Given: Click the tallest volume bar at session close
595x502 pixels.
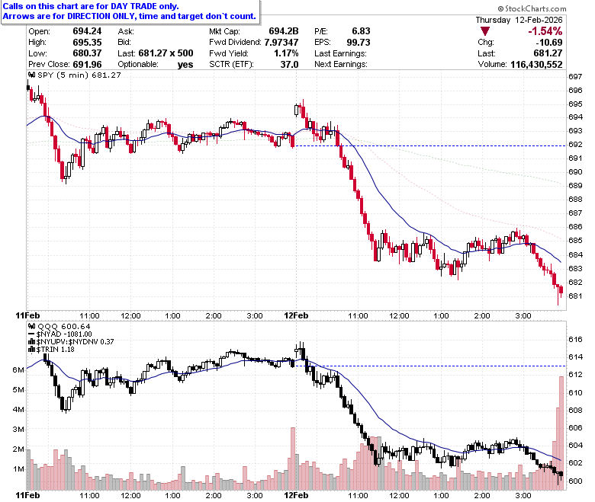Looking at the screenshot, I should point(561,433).
